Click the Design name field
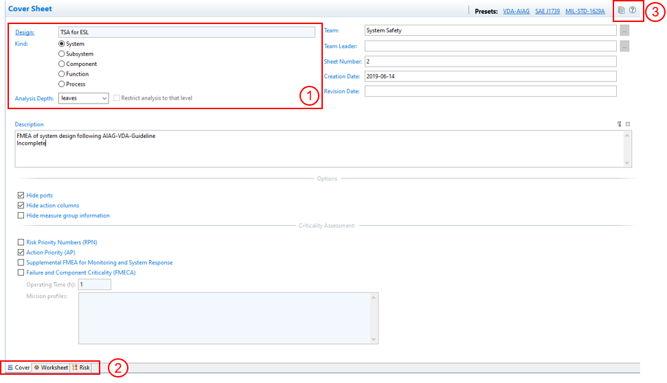 tap(187, 32)
